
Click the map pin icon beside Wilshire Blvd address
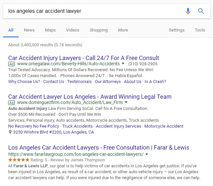(x=10, y=132)
